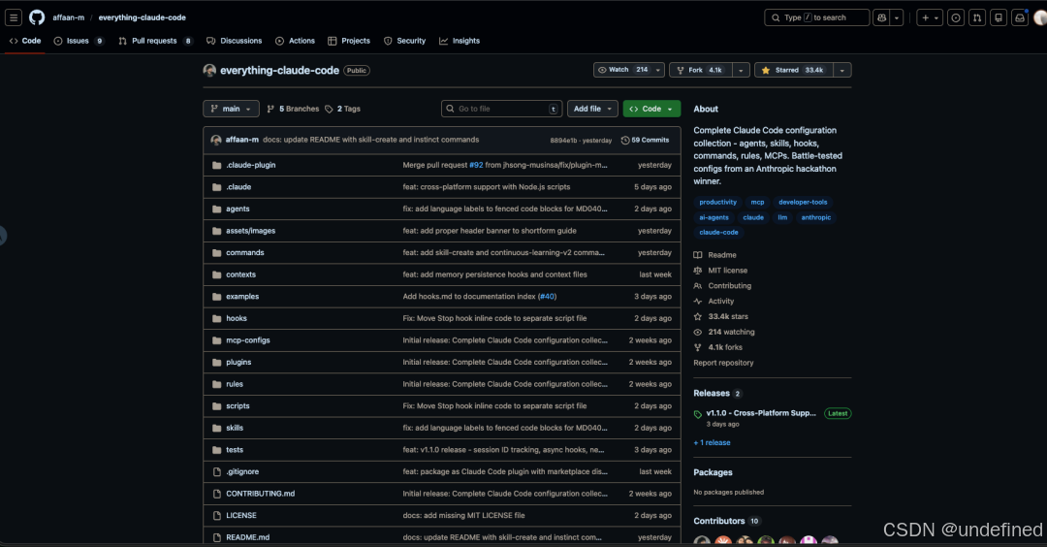Open the Actions tab
The image size is (1047, 547).
pos(295,41)
